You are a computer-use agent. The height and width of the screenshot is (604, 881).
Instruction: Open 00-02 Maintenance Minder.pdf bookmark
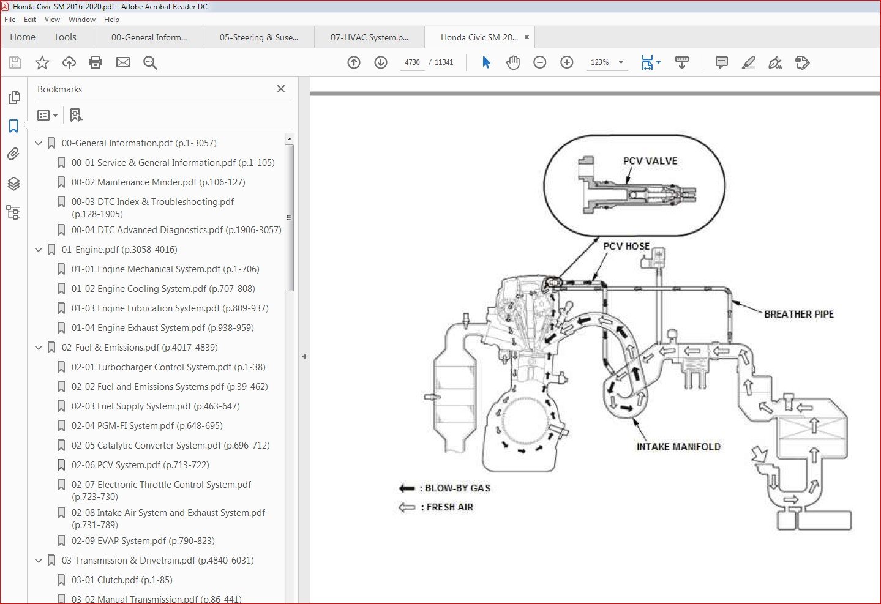[x=159, y=182]
